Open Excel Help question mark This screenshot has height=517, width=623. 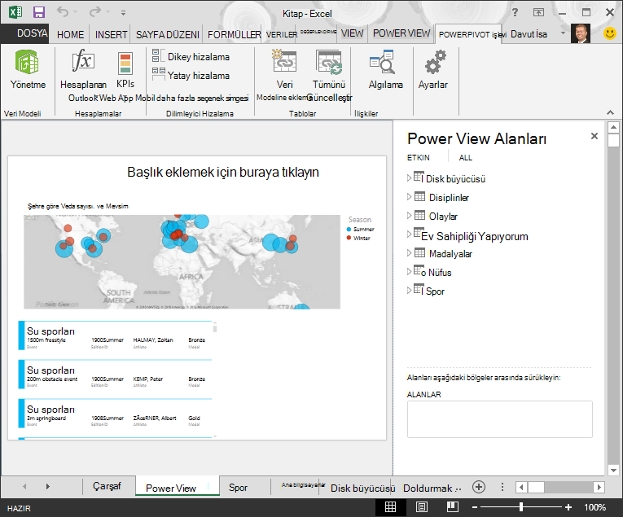click(515, 12)
